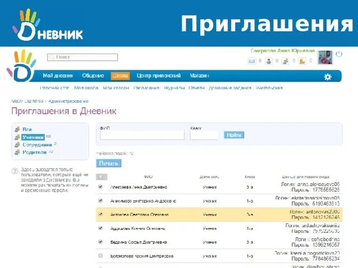Click the Найти search button
The height and width of the screenshot is (268, 358).
(234, 135)
